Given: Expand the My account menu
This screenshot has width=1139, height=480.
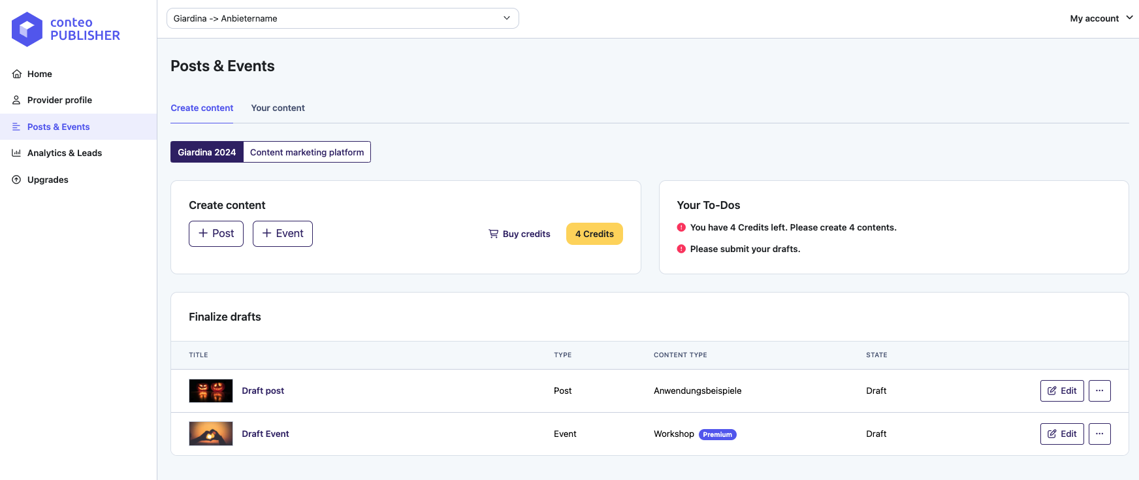Looking at the screenshot, I should [1101, 18].
